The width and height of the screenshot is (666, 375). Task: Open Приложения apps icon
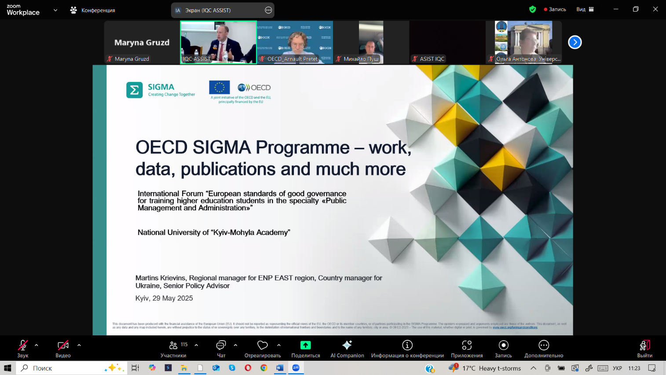click(x=467, y=345)
